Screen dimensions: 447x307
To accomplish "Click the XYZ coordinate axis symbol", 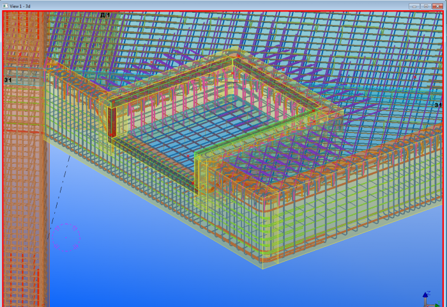I will coord(430,299).
